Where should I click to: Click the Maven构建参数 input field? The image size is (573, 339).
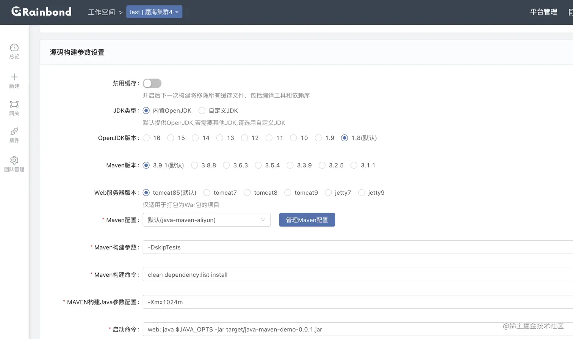pos(358,247)
